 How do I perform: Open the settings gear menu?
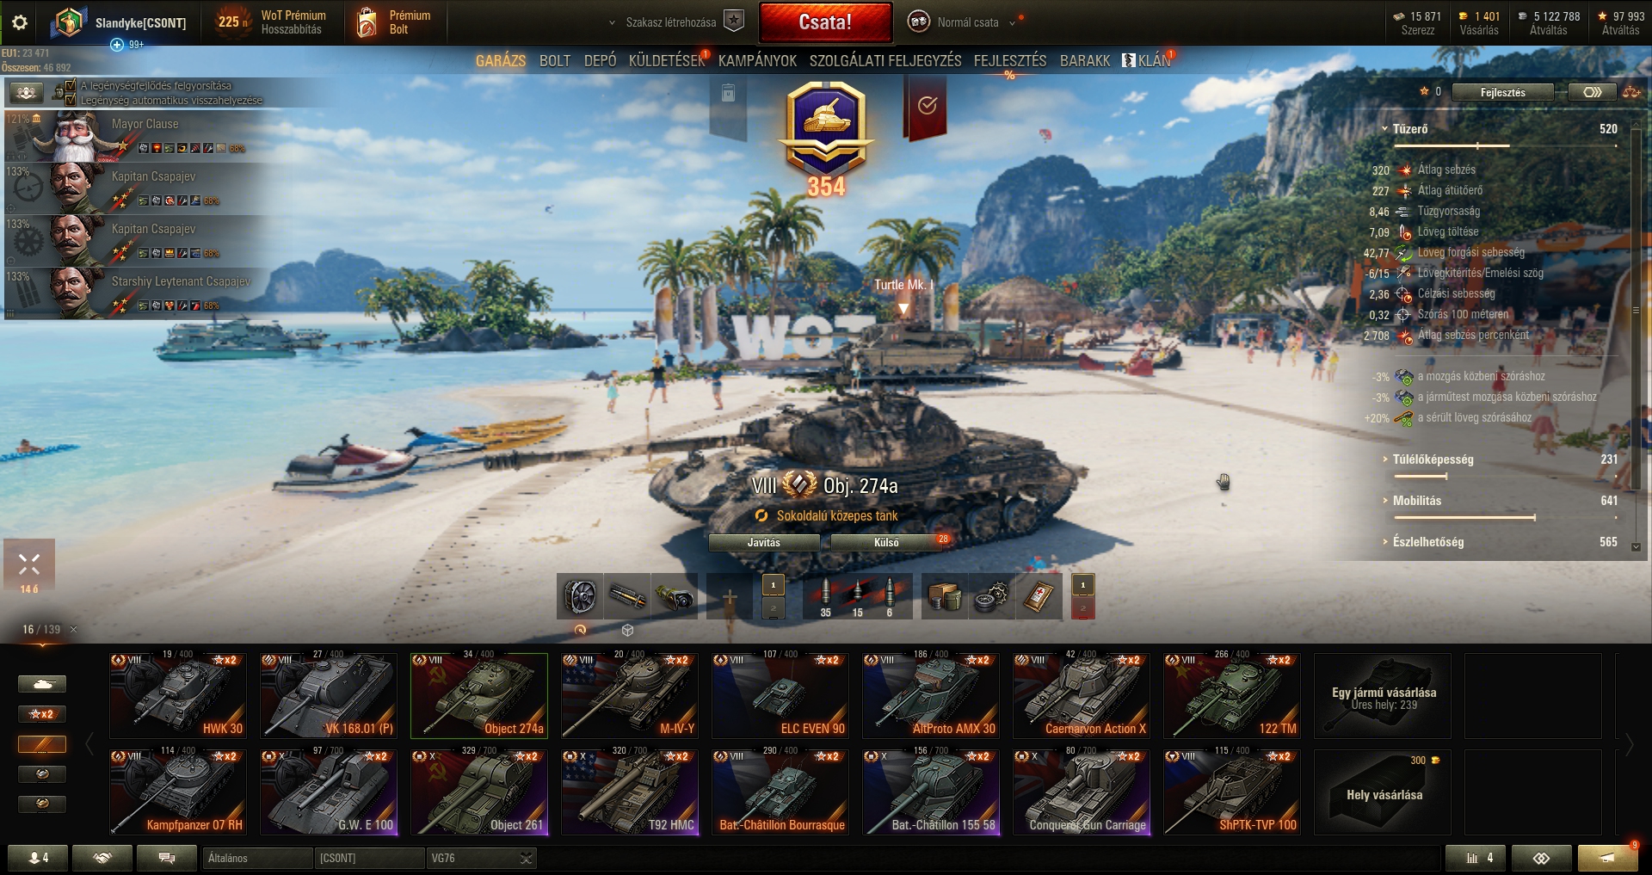pyautogui.click(x=20, y=22)
